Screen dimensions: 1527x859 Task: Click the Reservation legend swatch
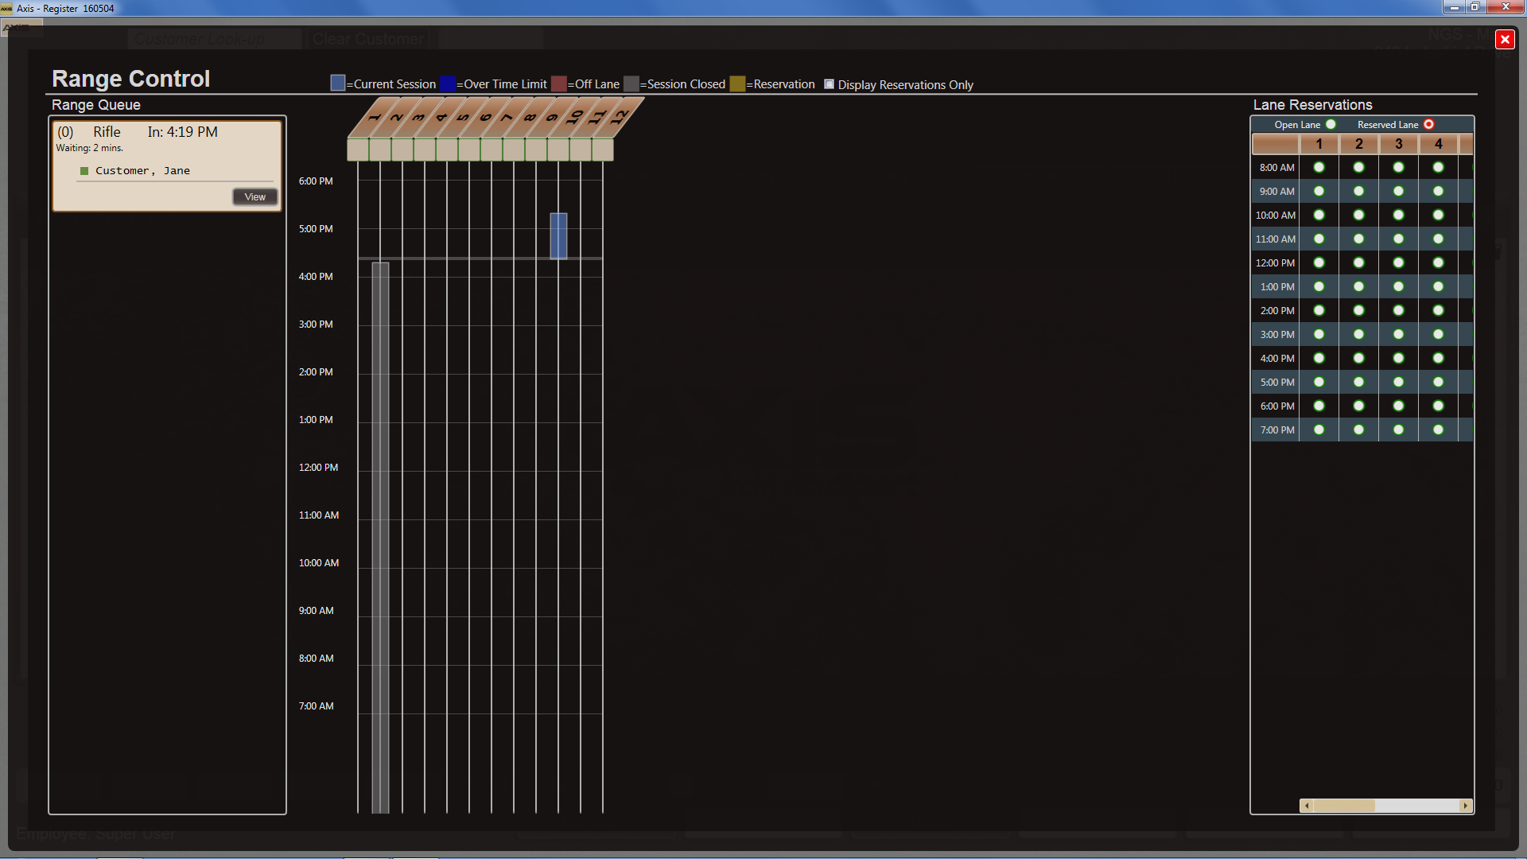pyautogui.click(x=738, y=84)
